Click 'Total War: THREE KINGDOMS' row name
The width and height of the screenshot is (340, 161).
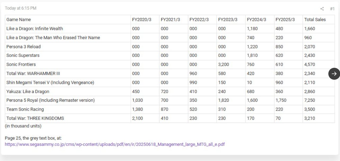click(x=35, y=118)
